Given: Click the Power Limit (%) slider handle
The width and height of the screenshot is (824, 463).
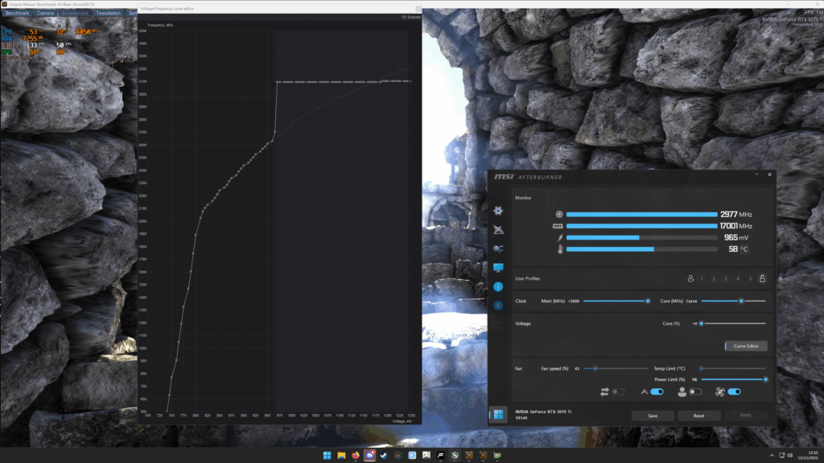Looking at the screenshot, I should pyautogui.click(x=765, y=379).
